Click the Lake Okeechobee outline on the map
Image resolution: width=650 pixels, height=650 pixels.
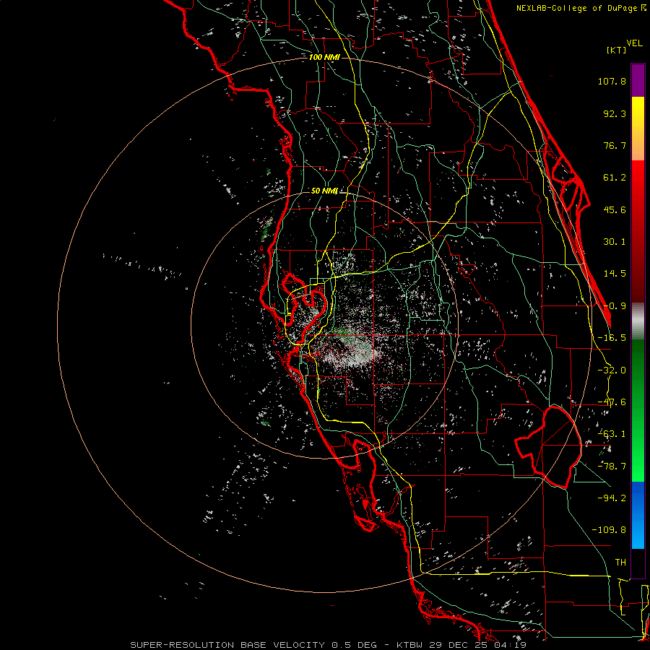point(548,447)
